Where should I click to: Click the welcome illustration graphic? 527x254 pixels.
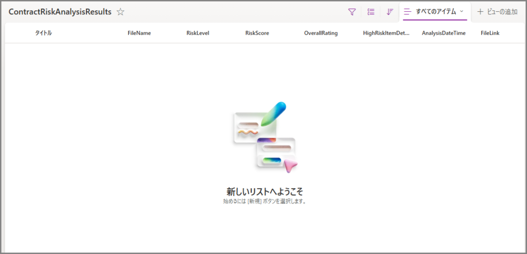click(x=265, y=137)
